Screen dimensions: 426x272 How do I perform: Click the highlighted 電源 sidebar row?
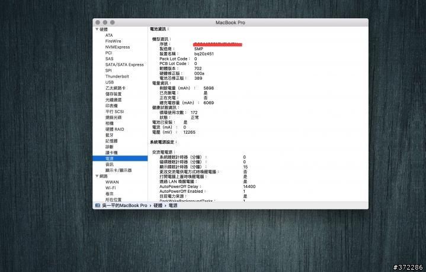coord(120,158)
